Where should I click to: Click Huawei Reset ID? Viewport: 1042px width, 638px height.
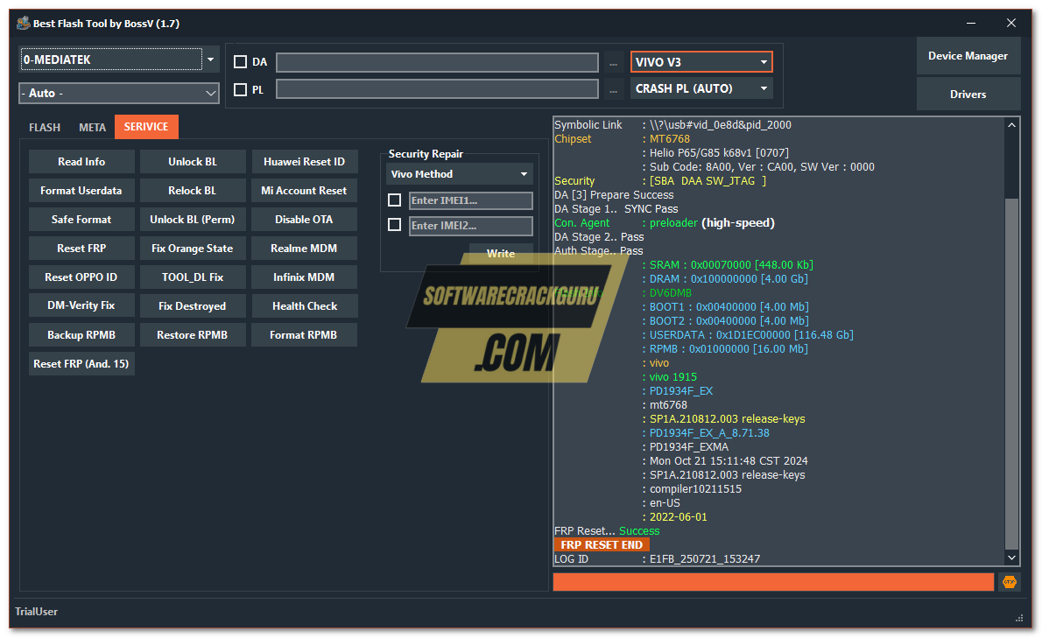pos(304,161)
